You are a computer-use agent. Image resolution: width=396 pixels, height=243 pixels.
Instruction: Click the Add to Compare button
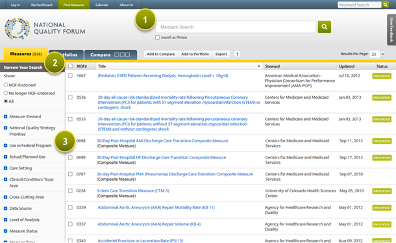161,54
